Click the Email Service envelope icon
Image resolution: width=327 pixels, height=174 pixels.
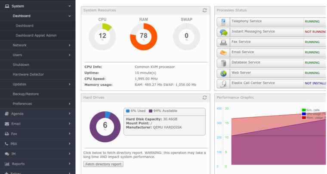pos(223,52)
